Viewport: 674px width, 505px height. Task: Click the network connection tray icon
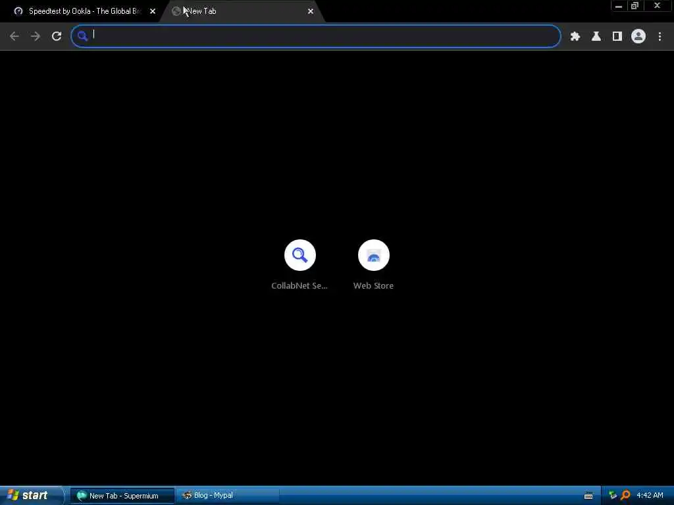point(613,496)
